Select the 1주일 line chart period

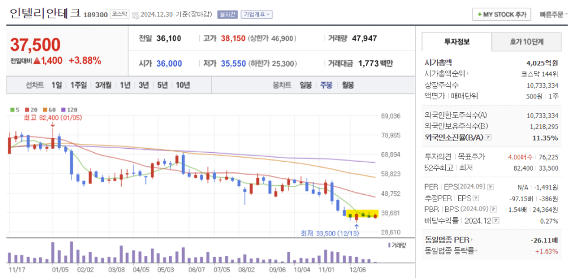(79, 86)
